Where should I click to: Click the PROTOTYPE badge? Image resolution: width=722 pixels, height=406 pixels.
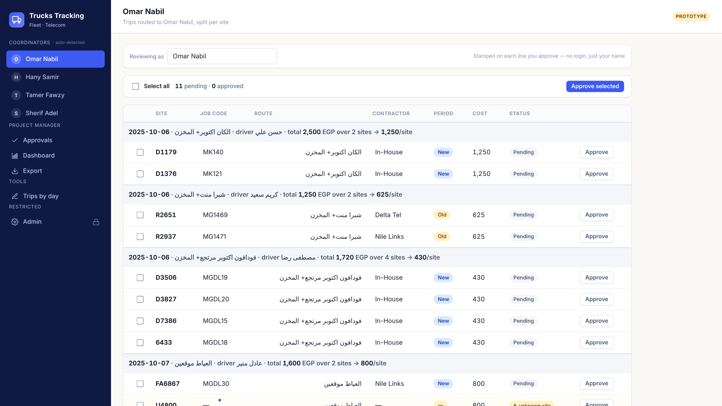(x=691, y=17)
